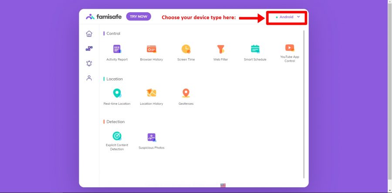The height and width of the screenshot is (193, 392).
Task: Click the famisafe logo
Action: pyautogui.click(x=104, y=17)
